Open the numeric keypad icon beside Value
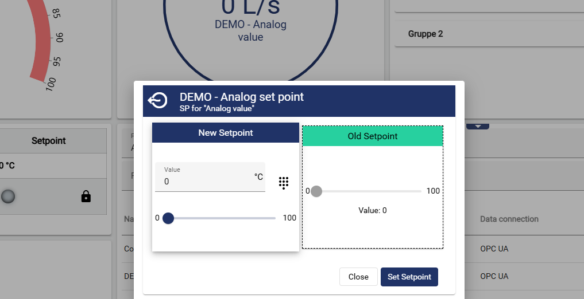This screenshot has height=299, width=584. coord(283,183)
